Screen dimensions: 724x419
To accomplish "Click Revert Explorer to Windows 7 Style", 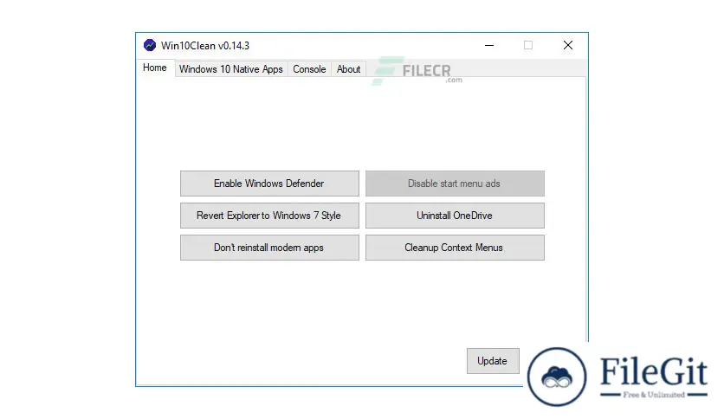I will coord(269,216).
